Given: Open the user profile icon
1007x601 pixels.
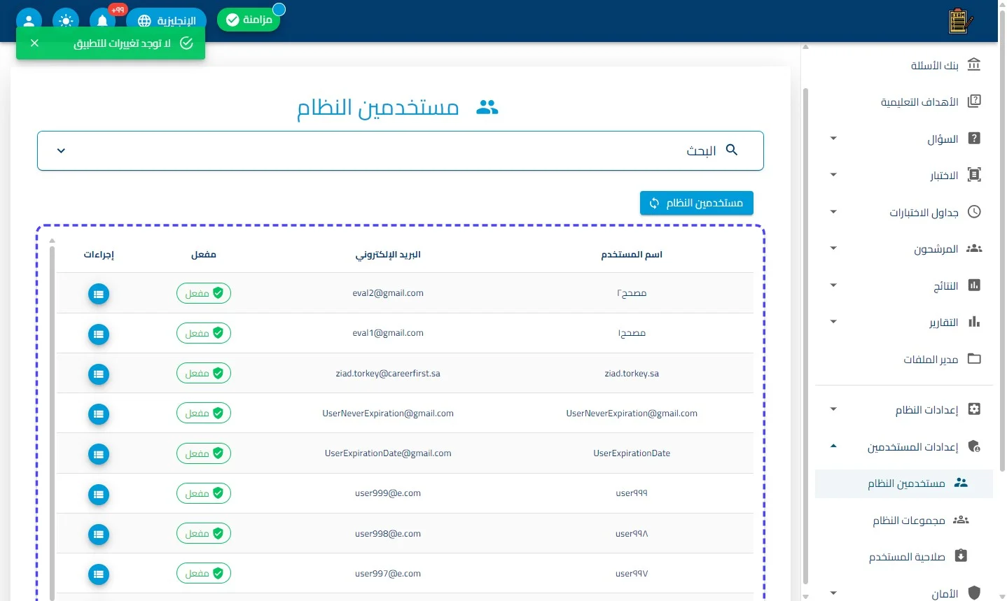Looking at the screenshot, I should click(29, 21).
